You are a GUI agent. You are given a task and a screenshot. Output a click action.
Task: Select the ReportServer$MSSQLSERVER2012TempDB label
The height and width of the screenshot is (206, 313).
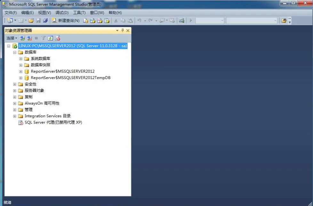(71, 78)
